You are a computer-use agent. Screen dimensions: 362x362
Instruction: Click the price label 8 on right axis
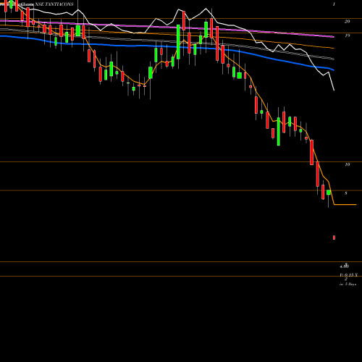pos(346,193)
